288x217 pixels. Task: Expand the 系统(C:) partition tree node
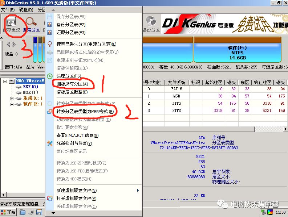pyautogui.click(x=12, y=99)
